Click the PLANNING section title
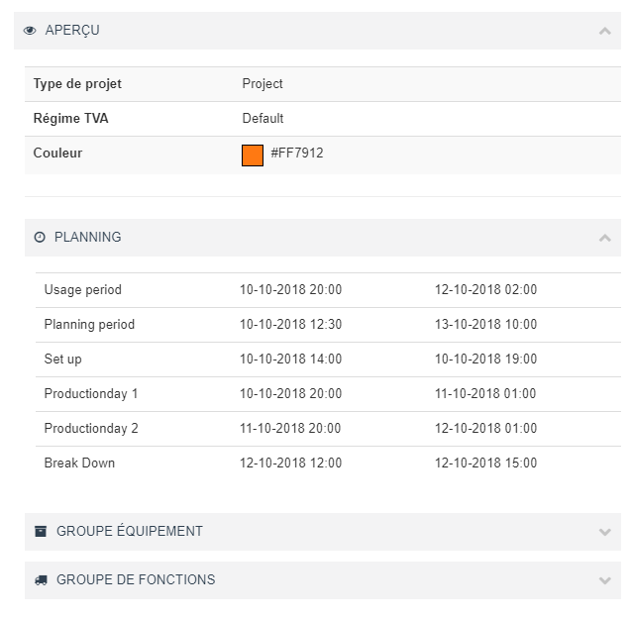Viewport: 630px width, 618px height. (88, 237)
